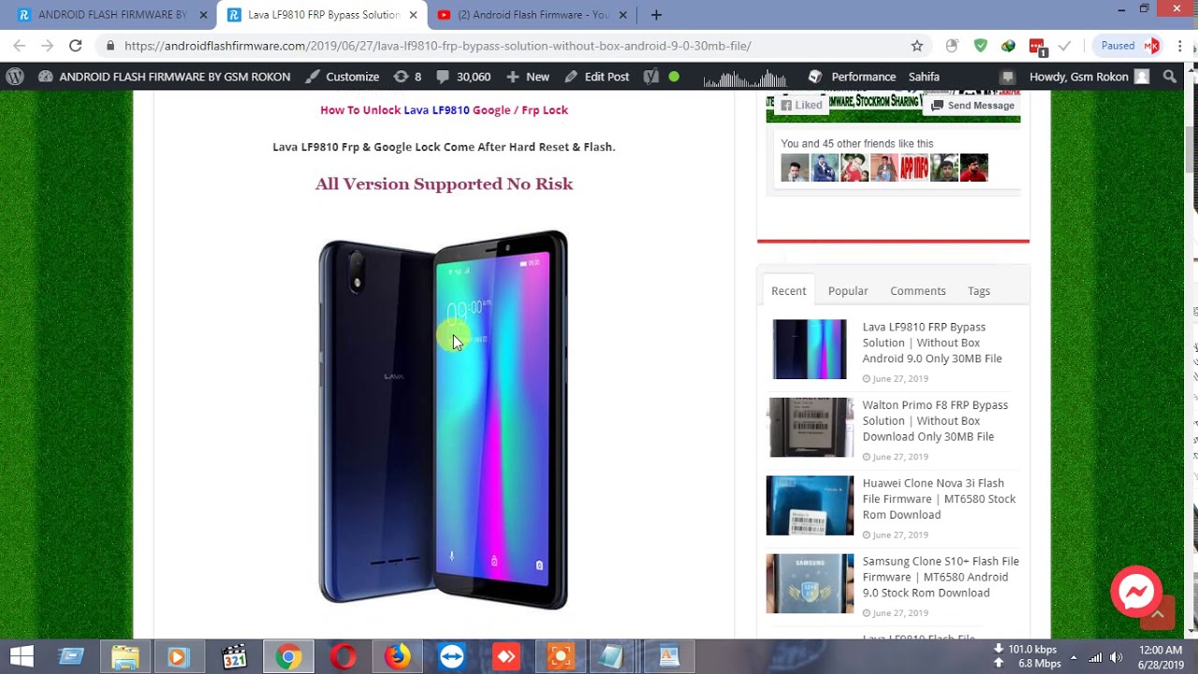Open comments count 30,060 in admin bar

point(463,77)
